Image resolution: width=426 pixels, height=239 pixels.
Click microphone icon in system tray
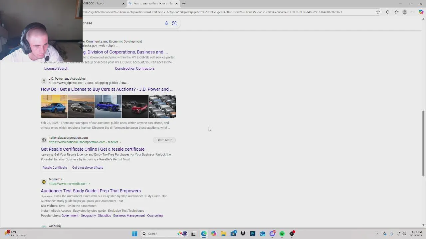tap(391, 234)
